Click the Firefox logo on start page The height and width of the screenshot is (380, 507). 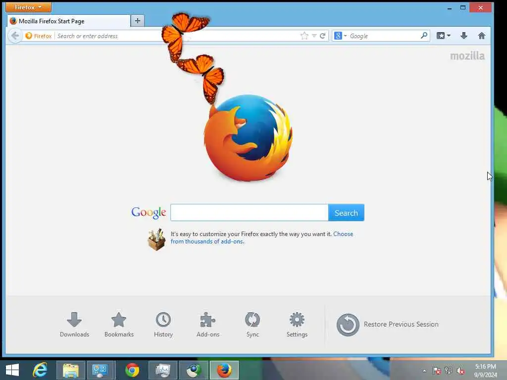pos(248,138)
